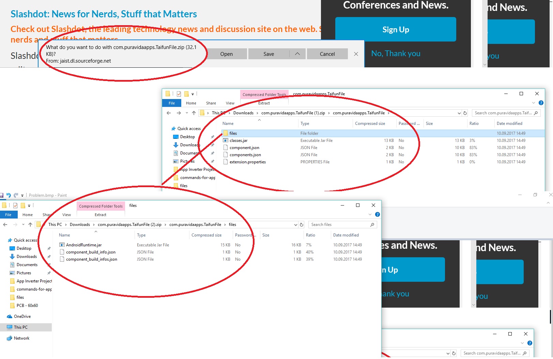Click the Downloads breadcrumb in the files window

[80, 225]
